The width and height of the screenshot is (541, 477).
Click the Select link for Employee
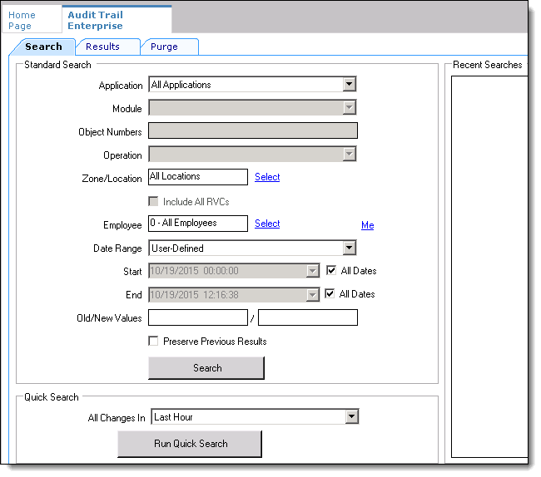pyautogui.click(x=267, y=224)
